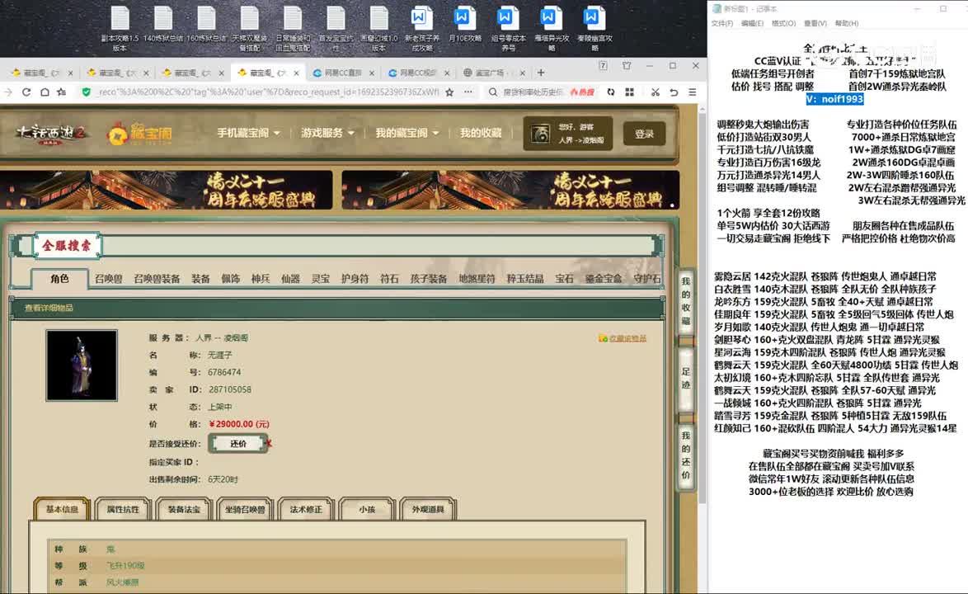Select the 神兵 category tab

(x=261, y=279)
